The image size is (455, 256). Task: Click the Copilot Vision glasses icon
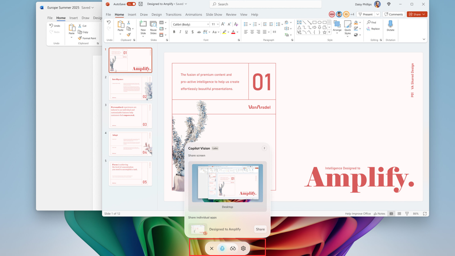(233, 248)
